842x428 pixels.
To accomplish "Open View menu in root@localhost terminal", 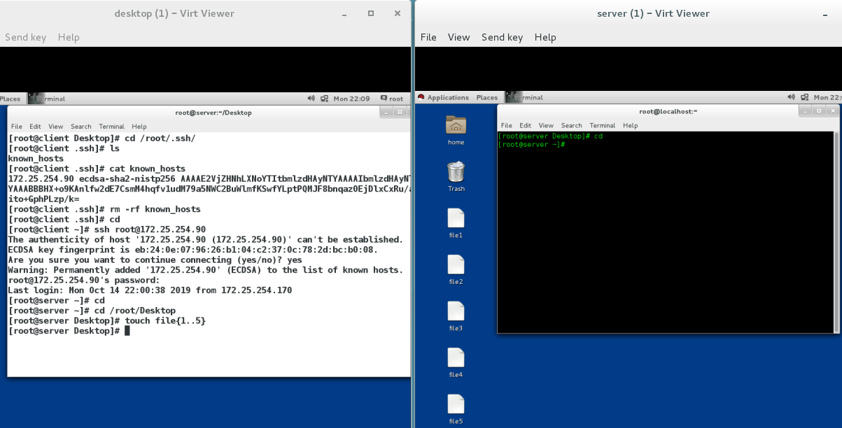I will coord(547,126).
